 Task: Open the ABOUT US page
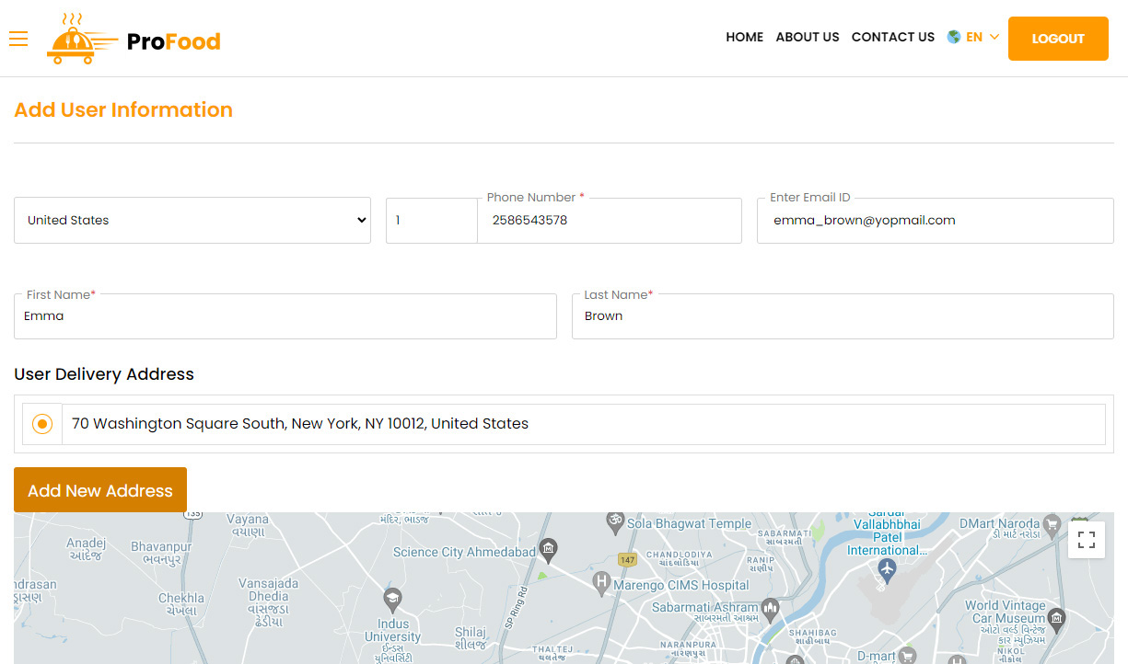tap(808, 38)
